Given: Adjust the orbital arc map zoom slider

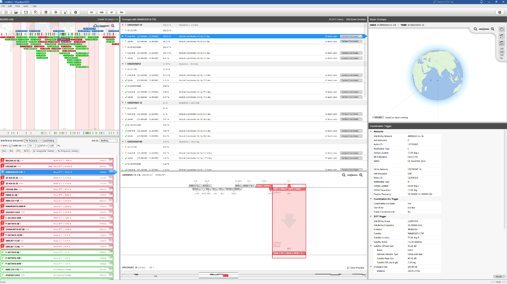Looking at the screenshot, I should click(104, 26).
